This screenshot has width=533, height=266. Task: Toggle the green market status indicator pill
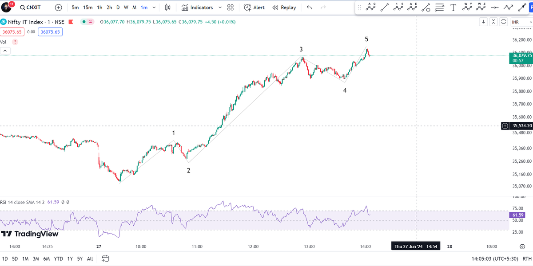coord(88,22)
